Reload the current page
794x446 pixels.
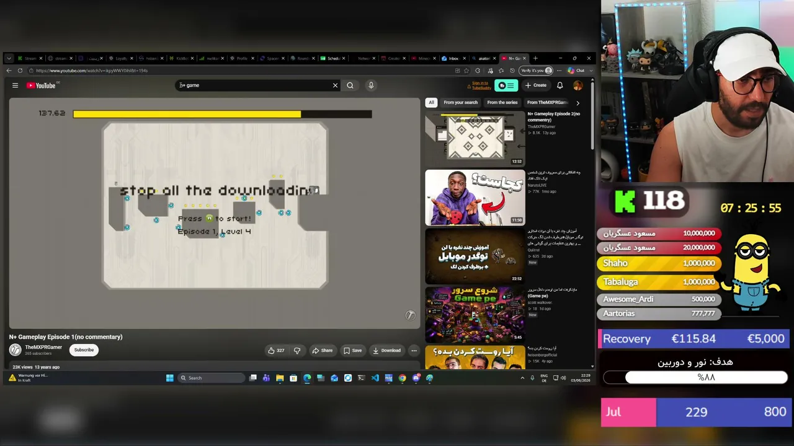click(x=20, y=71)
